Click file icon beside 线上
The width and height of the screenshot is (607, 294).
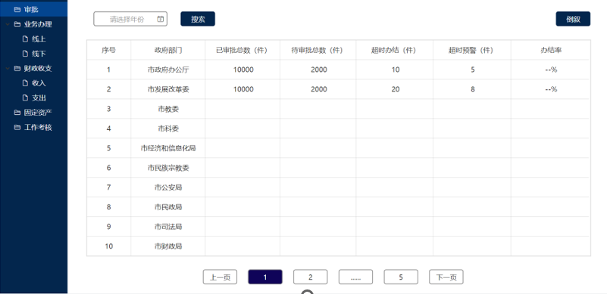pos(26,39)
